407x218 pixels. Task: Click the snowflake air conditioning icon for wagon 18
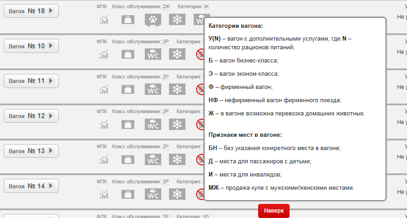click(x=177, y=20)
